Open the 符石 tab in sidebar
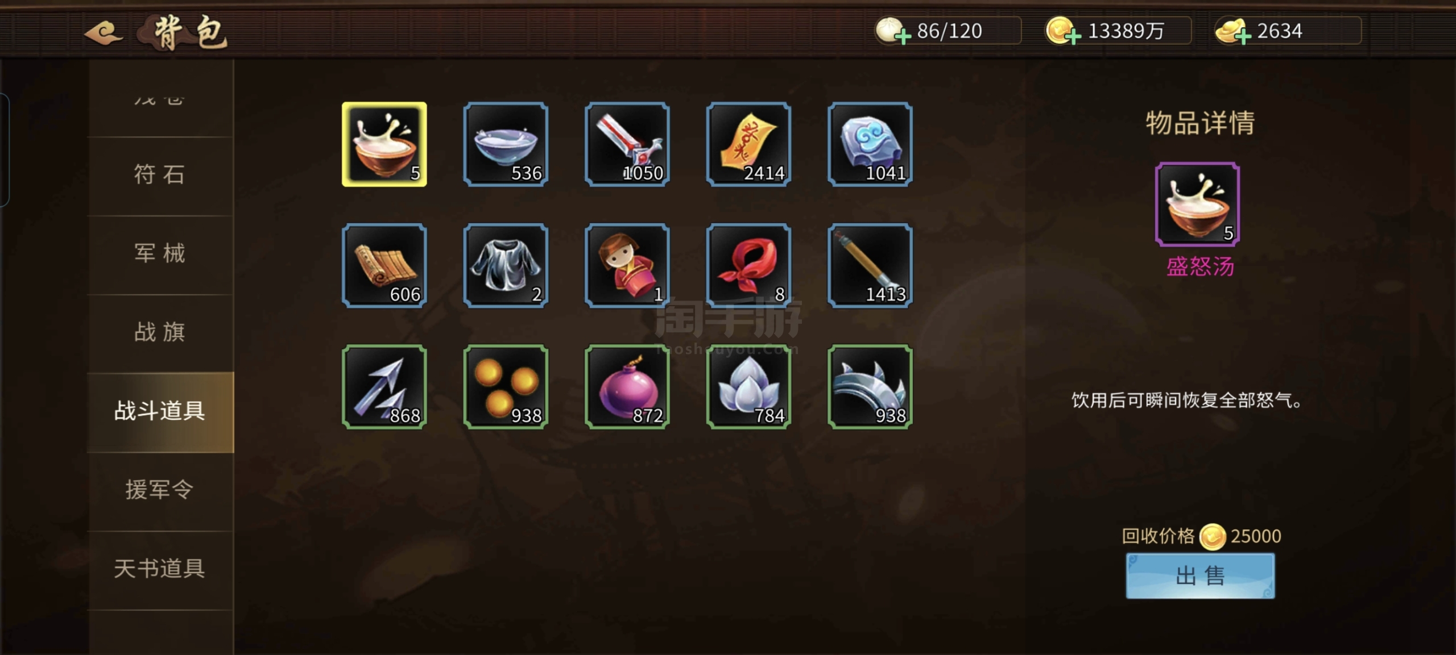This screenshot has height=655, width=1456. click(x=160, y=176)
